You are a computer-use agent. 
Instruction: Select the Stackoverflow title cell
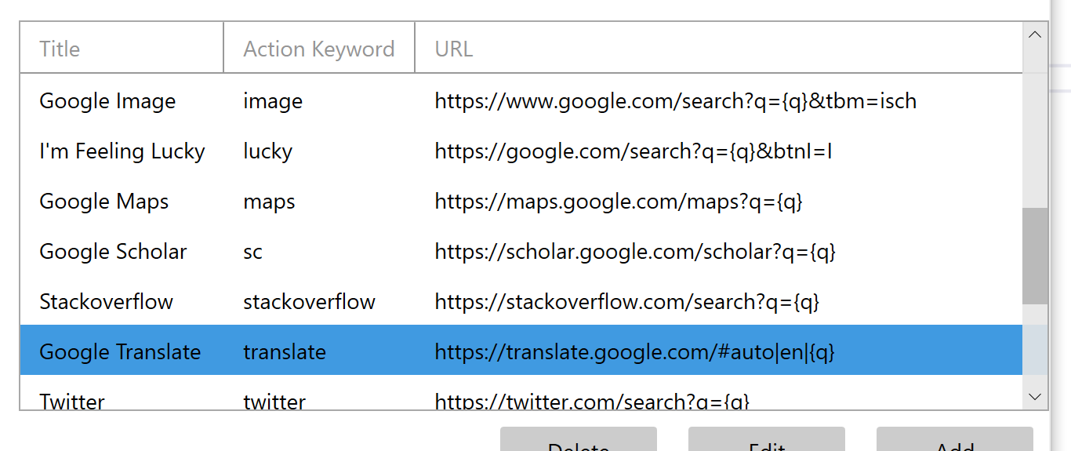[106, 302]
